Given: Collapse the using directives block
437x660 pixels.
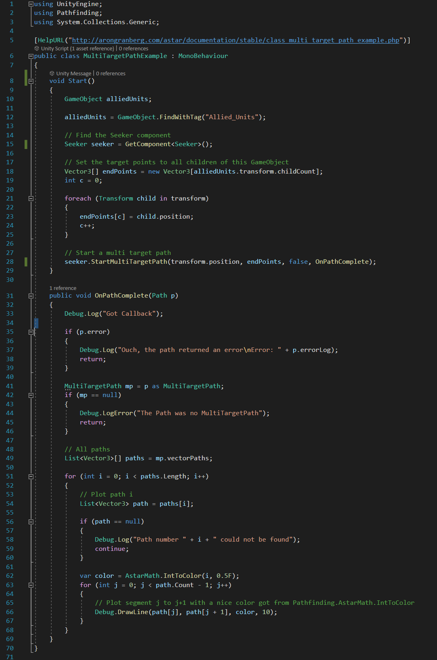Looking at the screenshot, I should [31, 4].
